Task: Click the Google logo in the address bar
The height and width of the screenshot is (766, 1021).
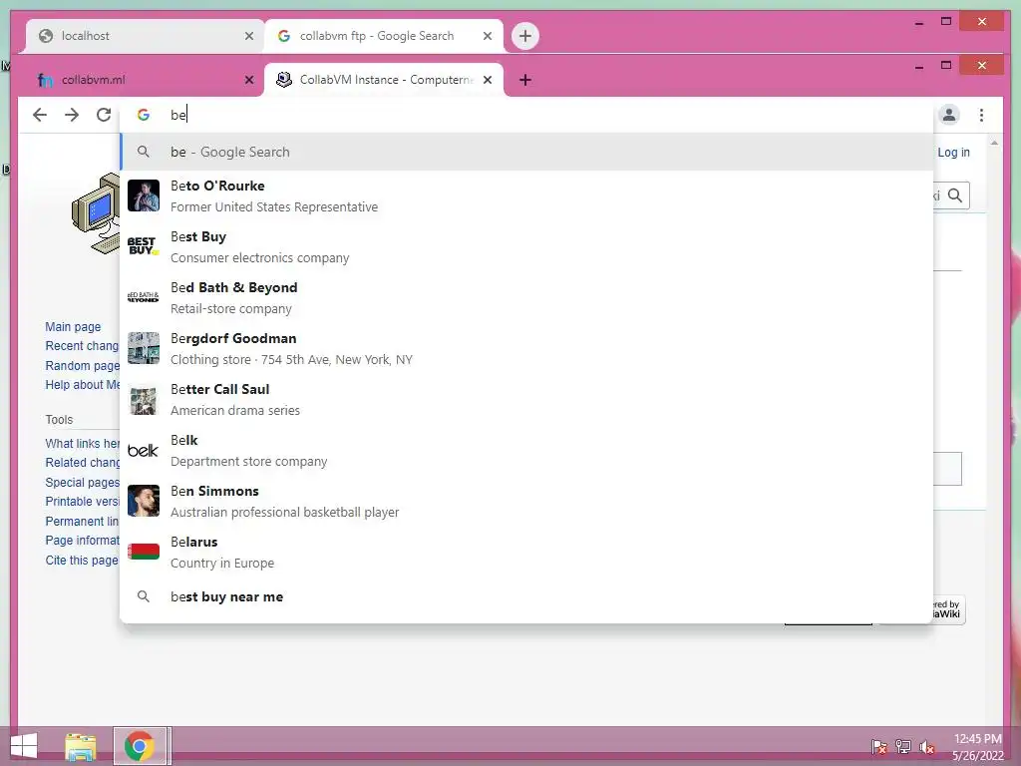Action: 144,115
